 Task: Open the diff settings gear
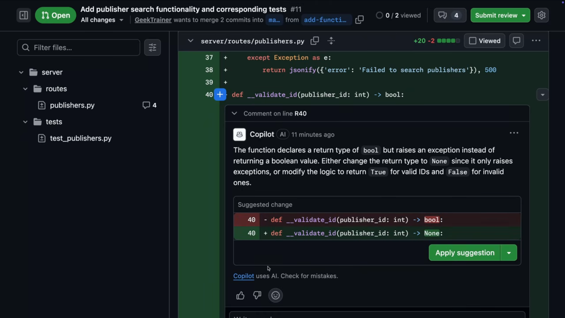point(541,15)
